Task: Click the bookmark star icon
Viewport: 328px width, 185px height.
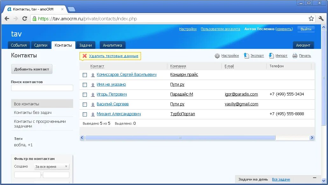Action: click(311, 18)
